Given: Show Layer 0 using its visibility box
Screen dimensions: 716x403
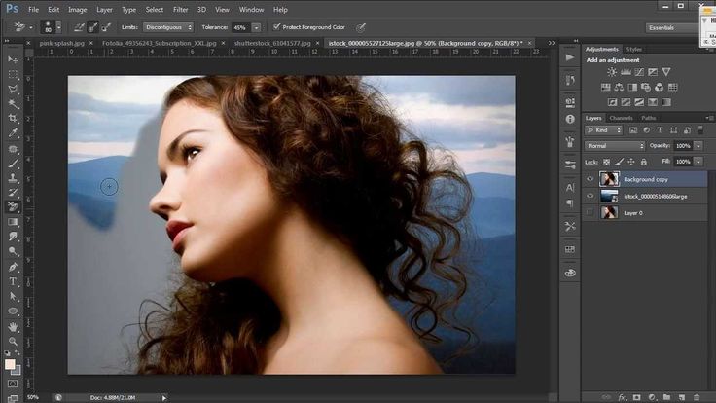Looking at the screenshot, I should tap(590, 211).
